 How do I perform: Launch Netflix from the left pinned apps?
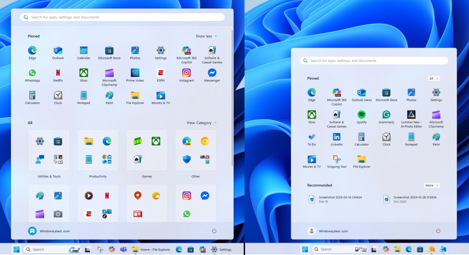click(x=58, y=75)
